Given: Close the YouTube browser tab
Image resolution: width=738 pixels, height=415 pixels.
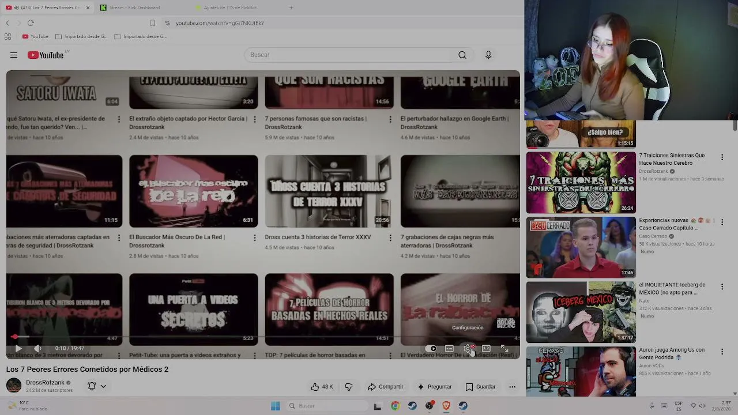Looking at the screenshot, I should [88, 7].
